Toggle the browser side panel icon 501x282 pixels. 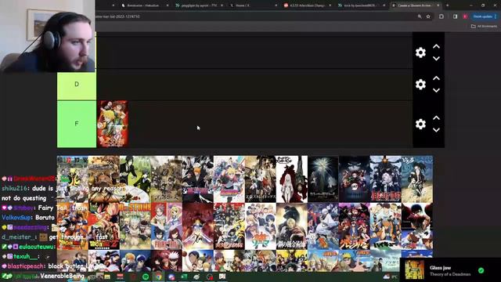[x=455, y=16]
